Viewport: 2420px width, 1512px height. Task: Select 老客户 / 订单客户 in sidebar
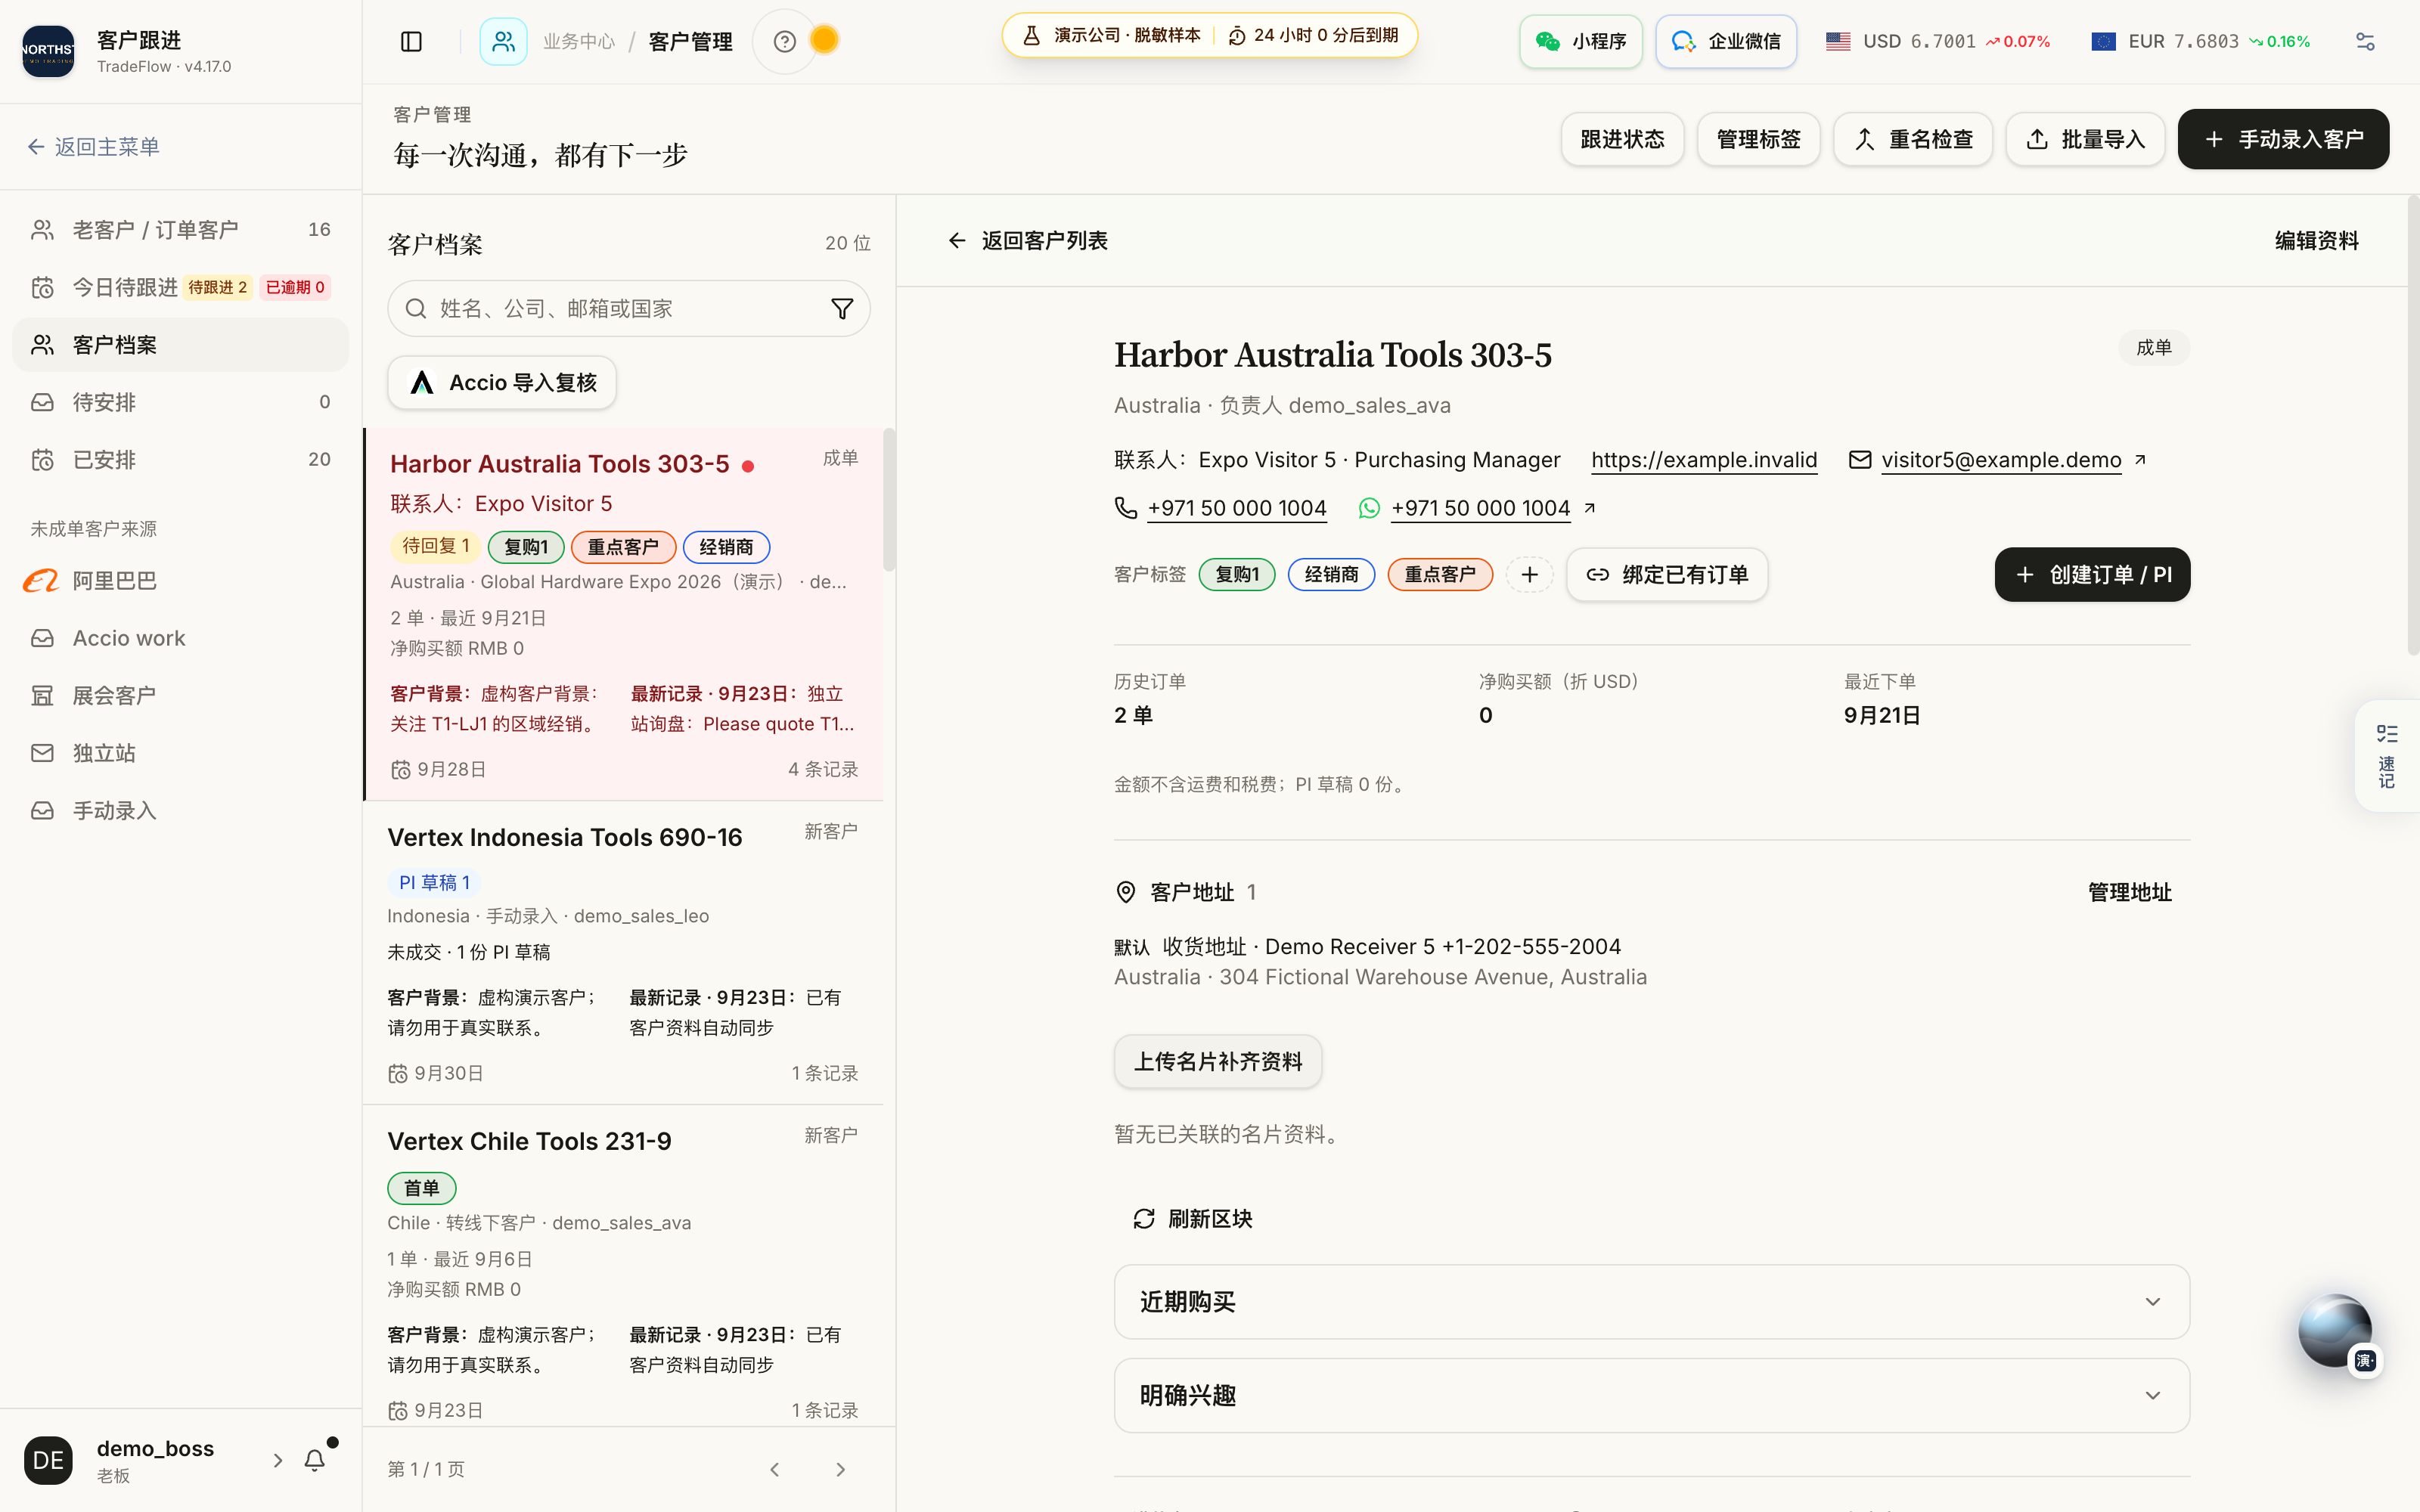coord(181,230)
